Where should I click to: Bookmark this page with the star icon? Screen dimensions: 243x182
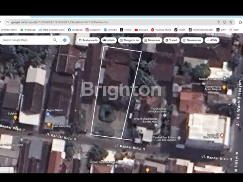coord(231,22)
